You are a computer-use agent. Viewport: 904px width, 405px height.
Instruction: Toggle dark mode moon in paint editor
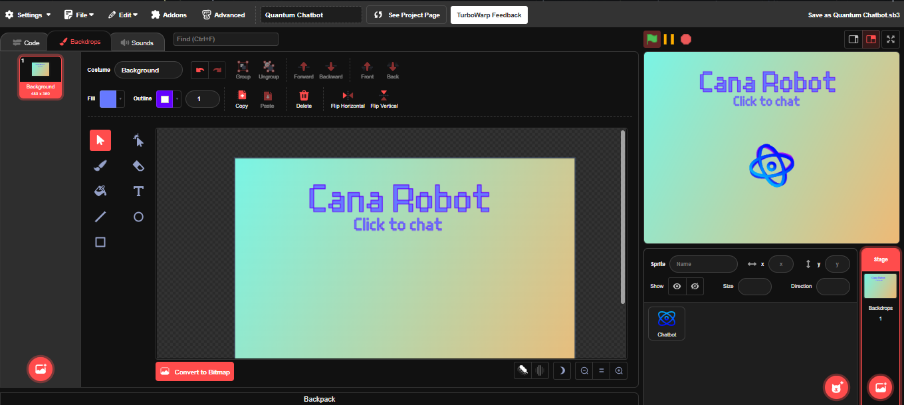(562, 370)
